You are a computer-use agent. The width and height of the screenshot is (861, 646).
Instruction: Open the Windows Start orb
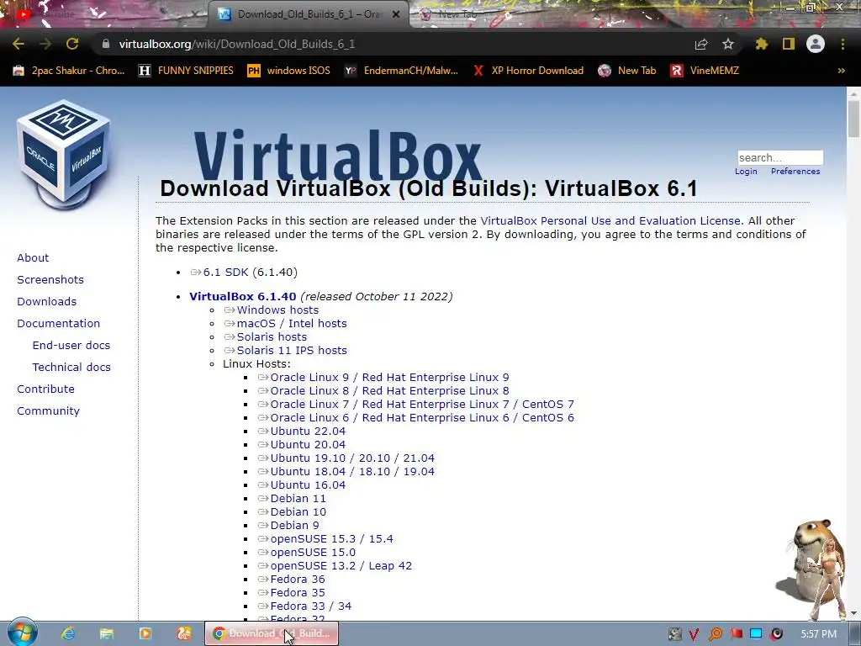pos(23,633)
